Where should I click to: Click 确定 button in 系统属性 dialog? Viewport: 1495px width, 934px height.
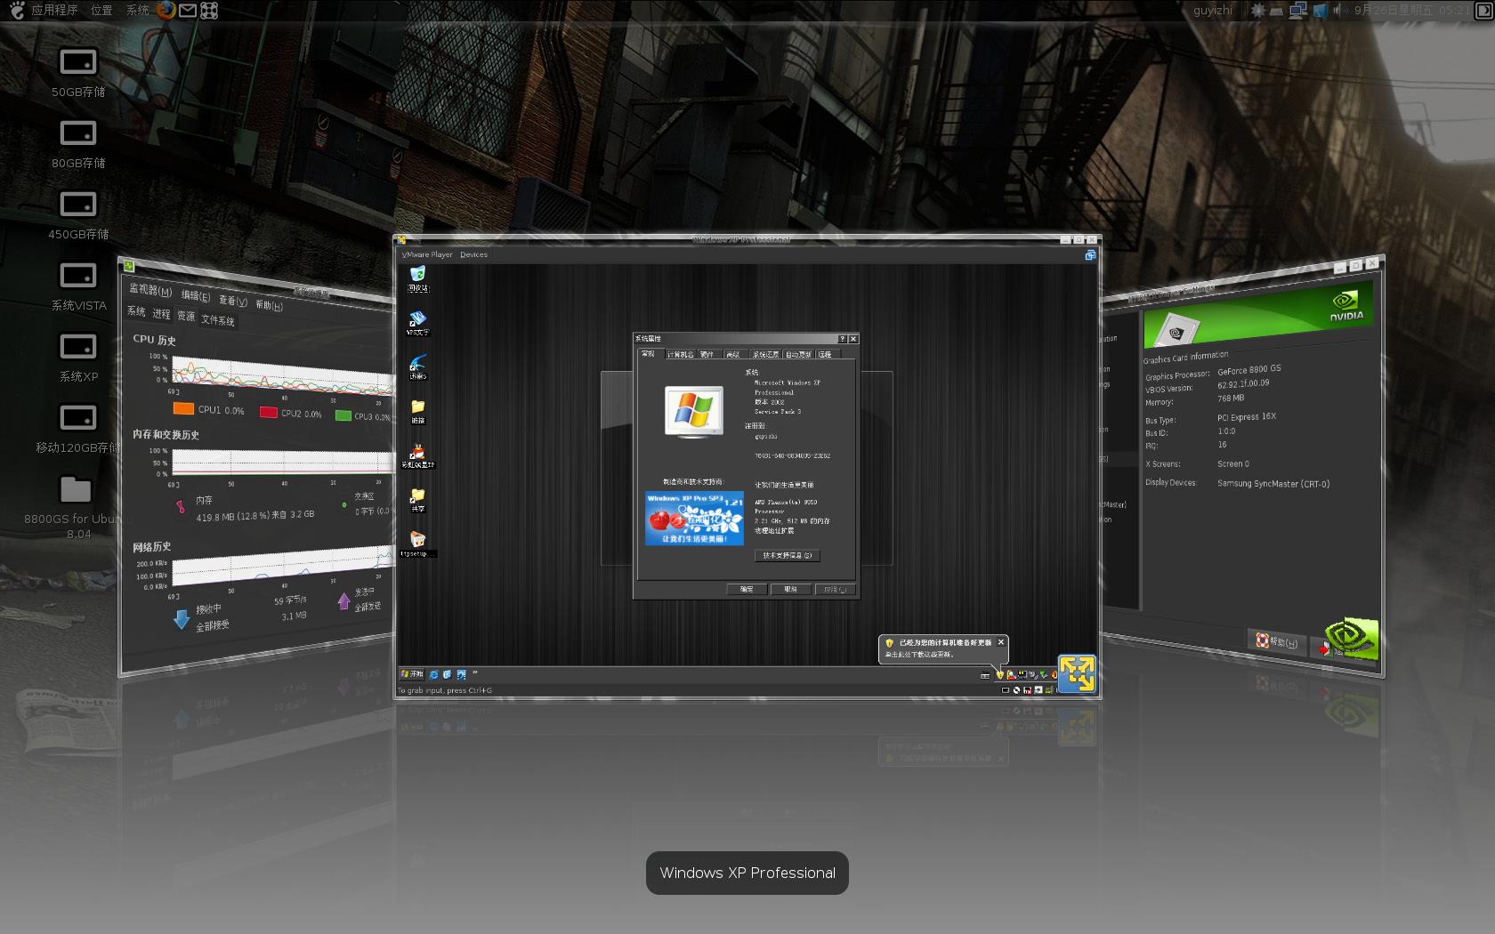(x=747, y=589)
